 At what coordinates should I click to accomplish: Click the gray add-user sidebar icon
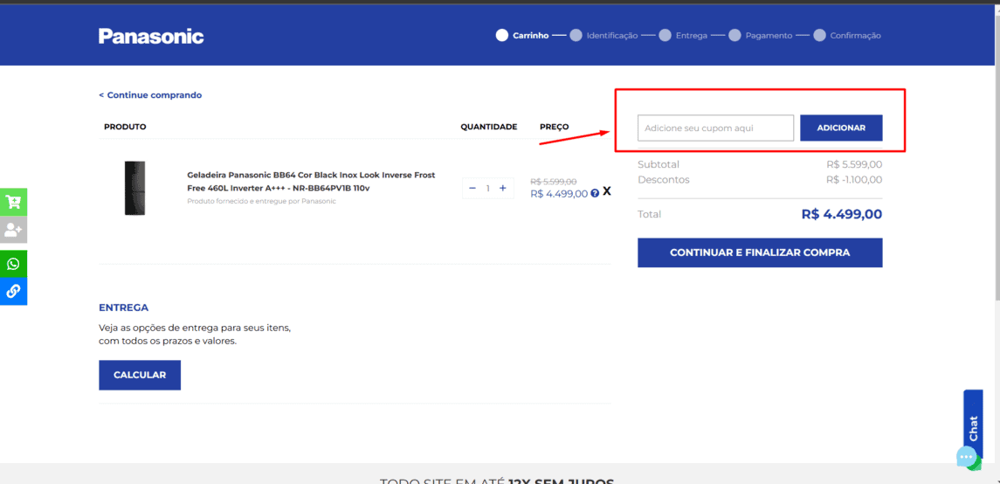pos(13,230)
